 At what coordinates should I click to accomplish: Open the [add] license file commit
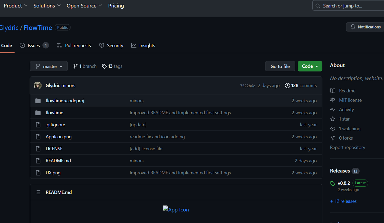[146, 149]
